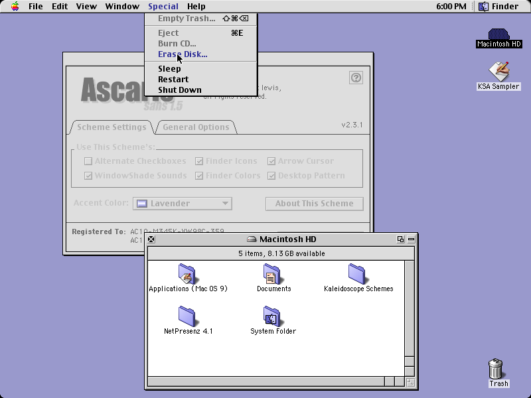This screenshot has height=398, width=531.
Task: Open the View menu
Action: 86,6
